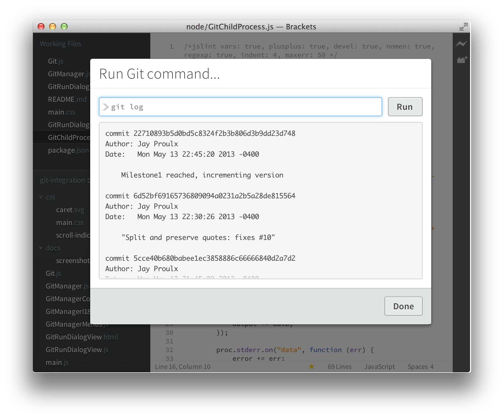The width and height of the screenshot is (503, 418).
Task: Click the green zoom window button
Action: click(64, 27)
